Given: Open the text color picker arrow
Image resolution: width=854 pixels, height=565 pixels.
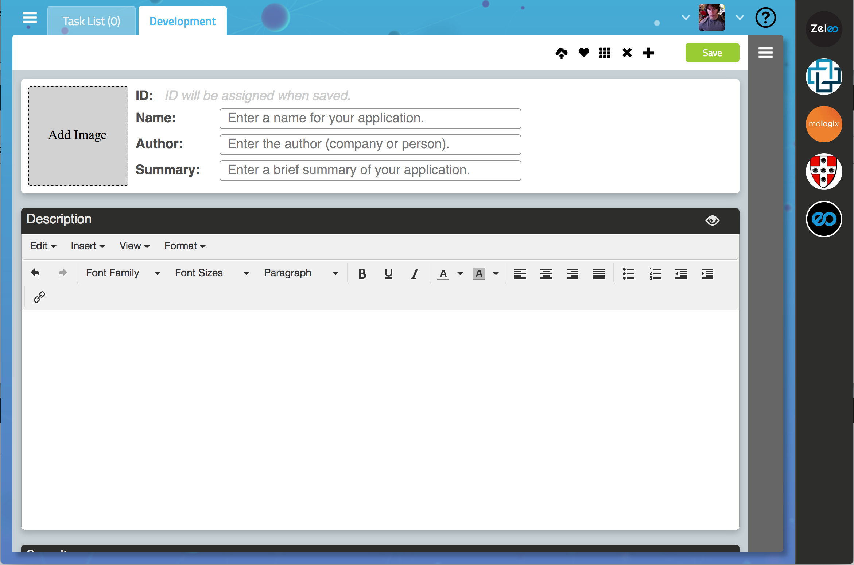Looking at the screenshot, I should pyautogui.click(x=460, y=273).
